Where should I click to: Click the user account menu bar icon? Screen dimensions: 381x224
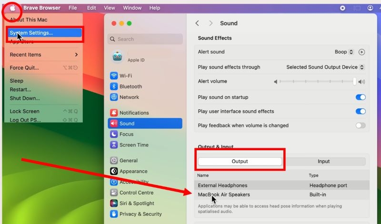pos(370,8)
